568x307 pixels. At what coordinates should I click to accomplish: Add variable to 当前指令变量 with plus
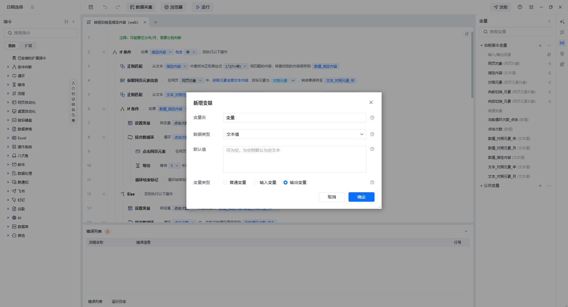pos(540,46)
